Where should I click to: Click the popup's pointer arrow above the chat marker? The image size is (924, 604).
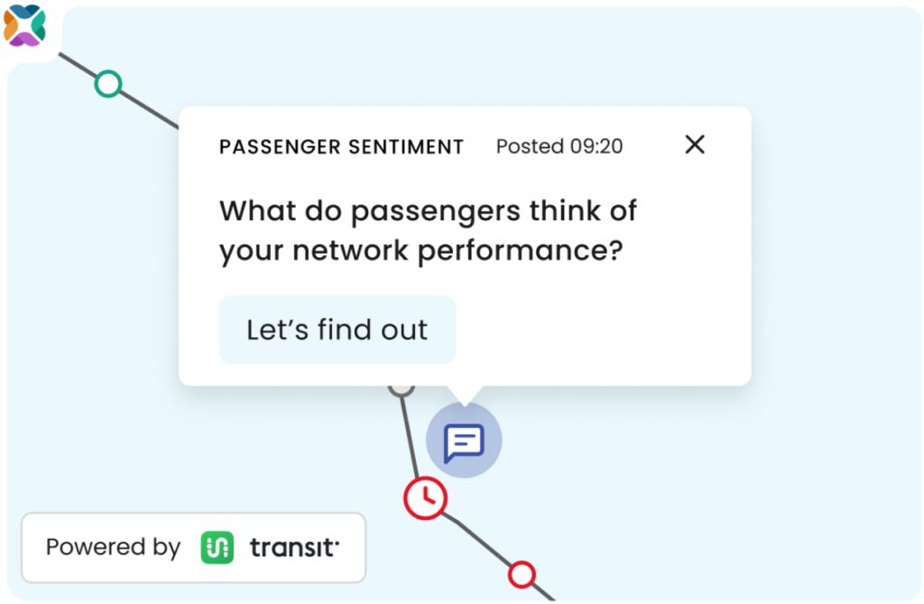(x=465, y=395)
